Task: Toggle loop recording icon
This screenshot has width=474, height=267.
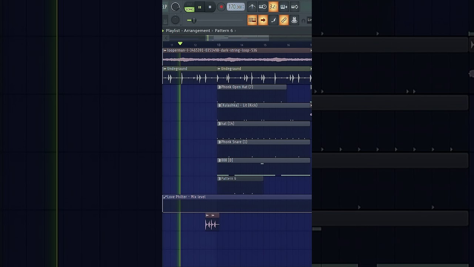Action: click(295, 7)
